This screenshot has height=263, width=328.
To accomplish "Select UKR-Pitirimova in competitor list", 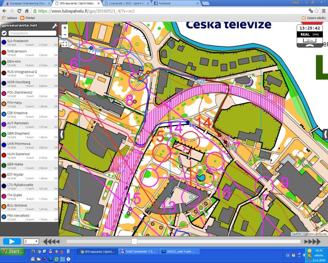I will pos(29,145).
